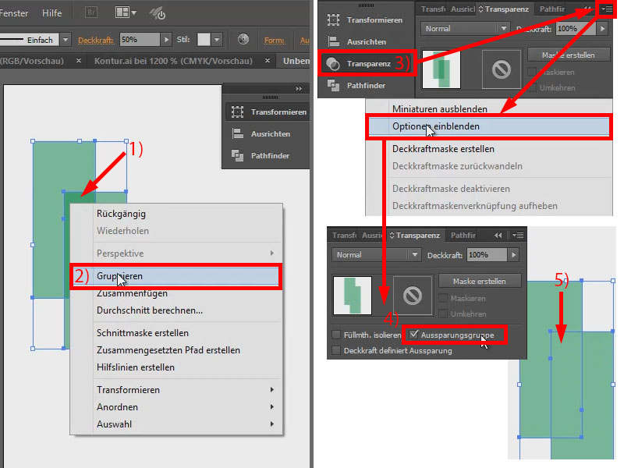Click the Maske erstellen button in lower panel

[x=480, y=281]
